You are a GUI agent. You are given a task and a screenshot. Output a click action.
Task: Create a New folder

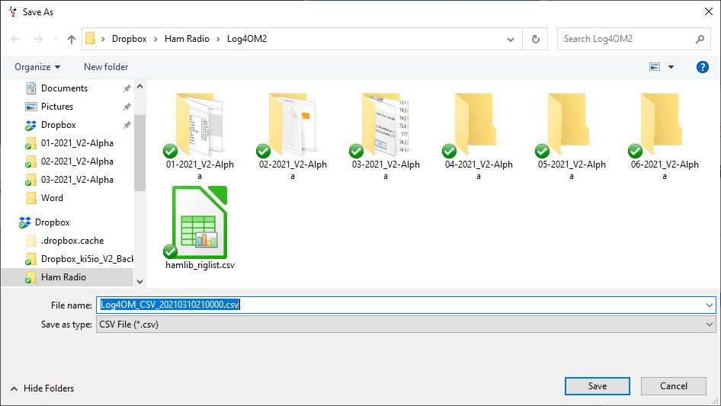[106, 67]
